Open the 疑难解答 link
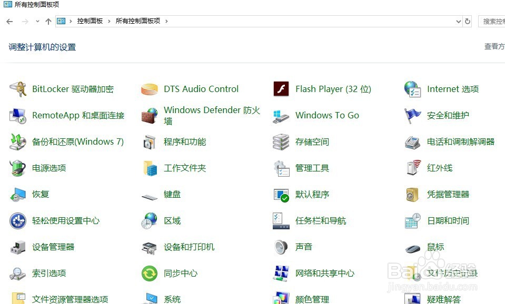 (444, 299)
